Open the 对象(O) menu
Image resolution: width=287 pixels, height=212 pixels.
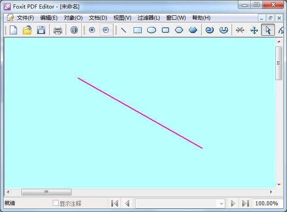coord(73,18)
